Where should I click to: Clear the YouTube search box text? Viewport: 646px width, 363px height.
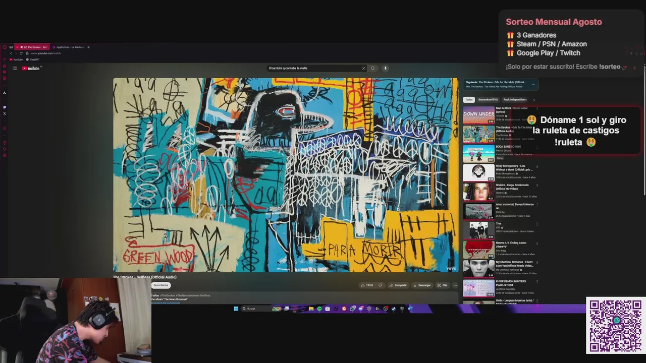pos(363,68)
